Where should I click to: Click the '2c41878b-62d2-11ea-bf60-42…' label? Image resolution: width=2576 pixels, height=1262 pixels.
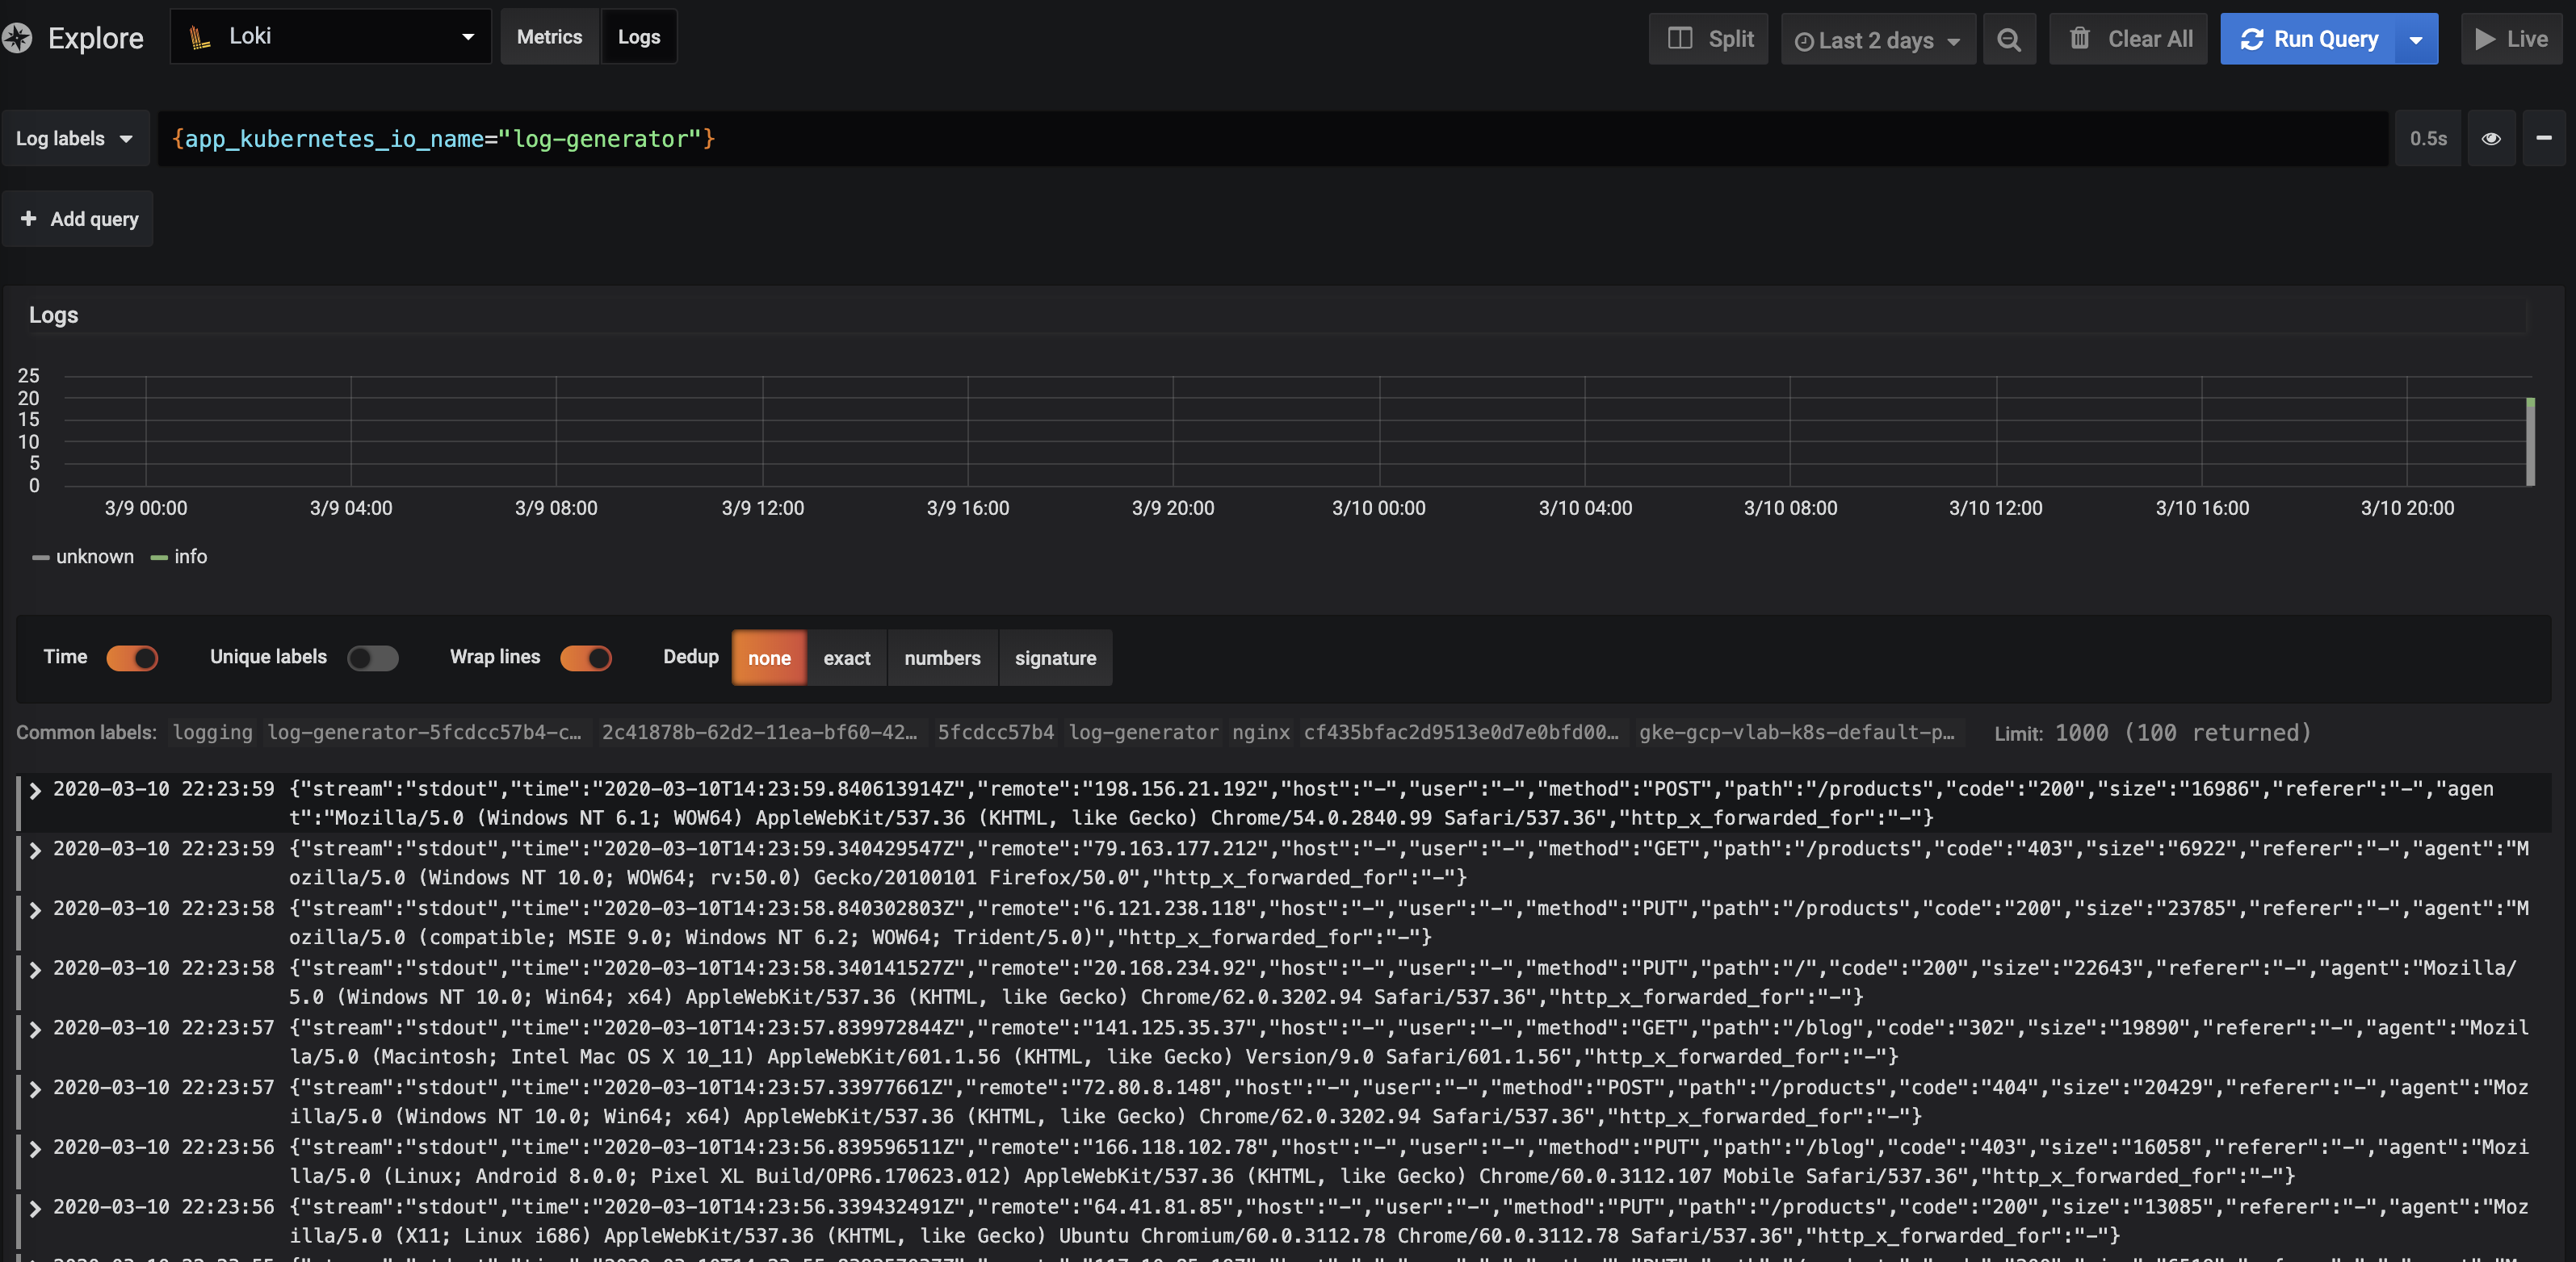[759, 733]
